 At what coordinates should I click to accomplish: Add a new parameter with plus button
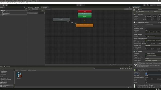coord(43,11)
